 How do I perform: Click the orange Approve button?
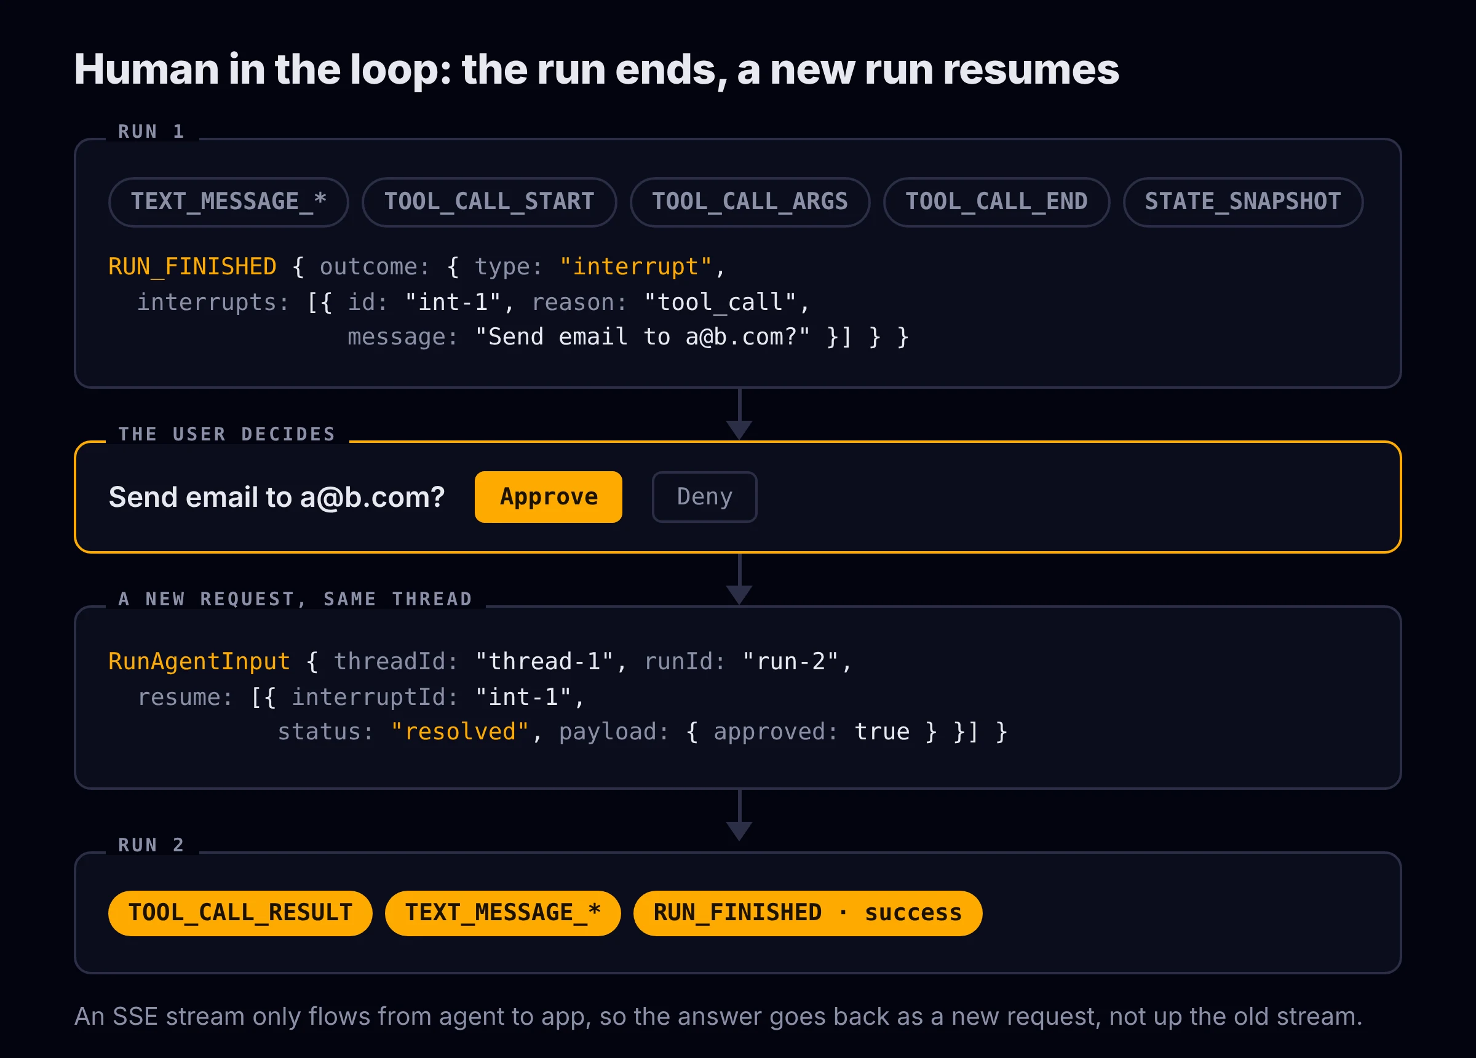click(x=548, y=497)
